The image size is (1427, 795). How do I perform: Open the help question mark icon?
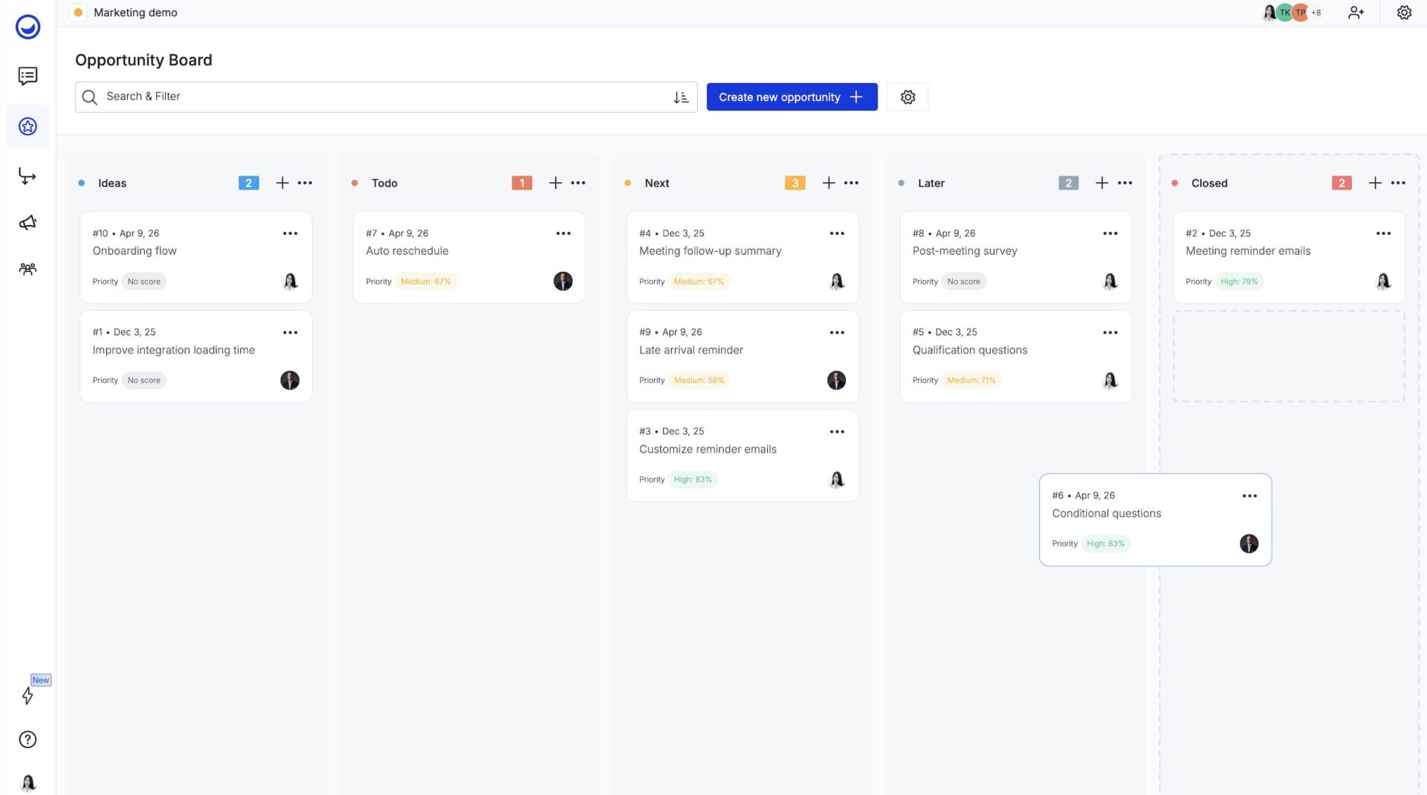pos(27,739)
